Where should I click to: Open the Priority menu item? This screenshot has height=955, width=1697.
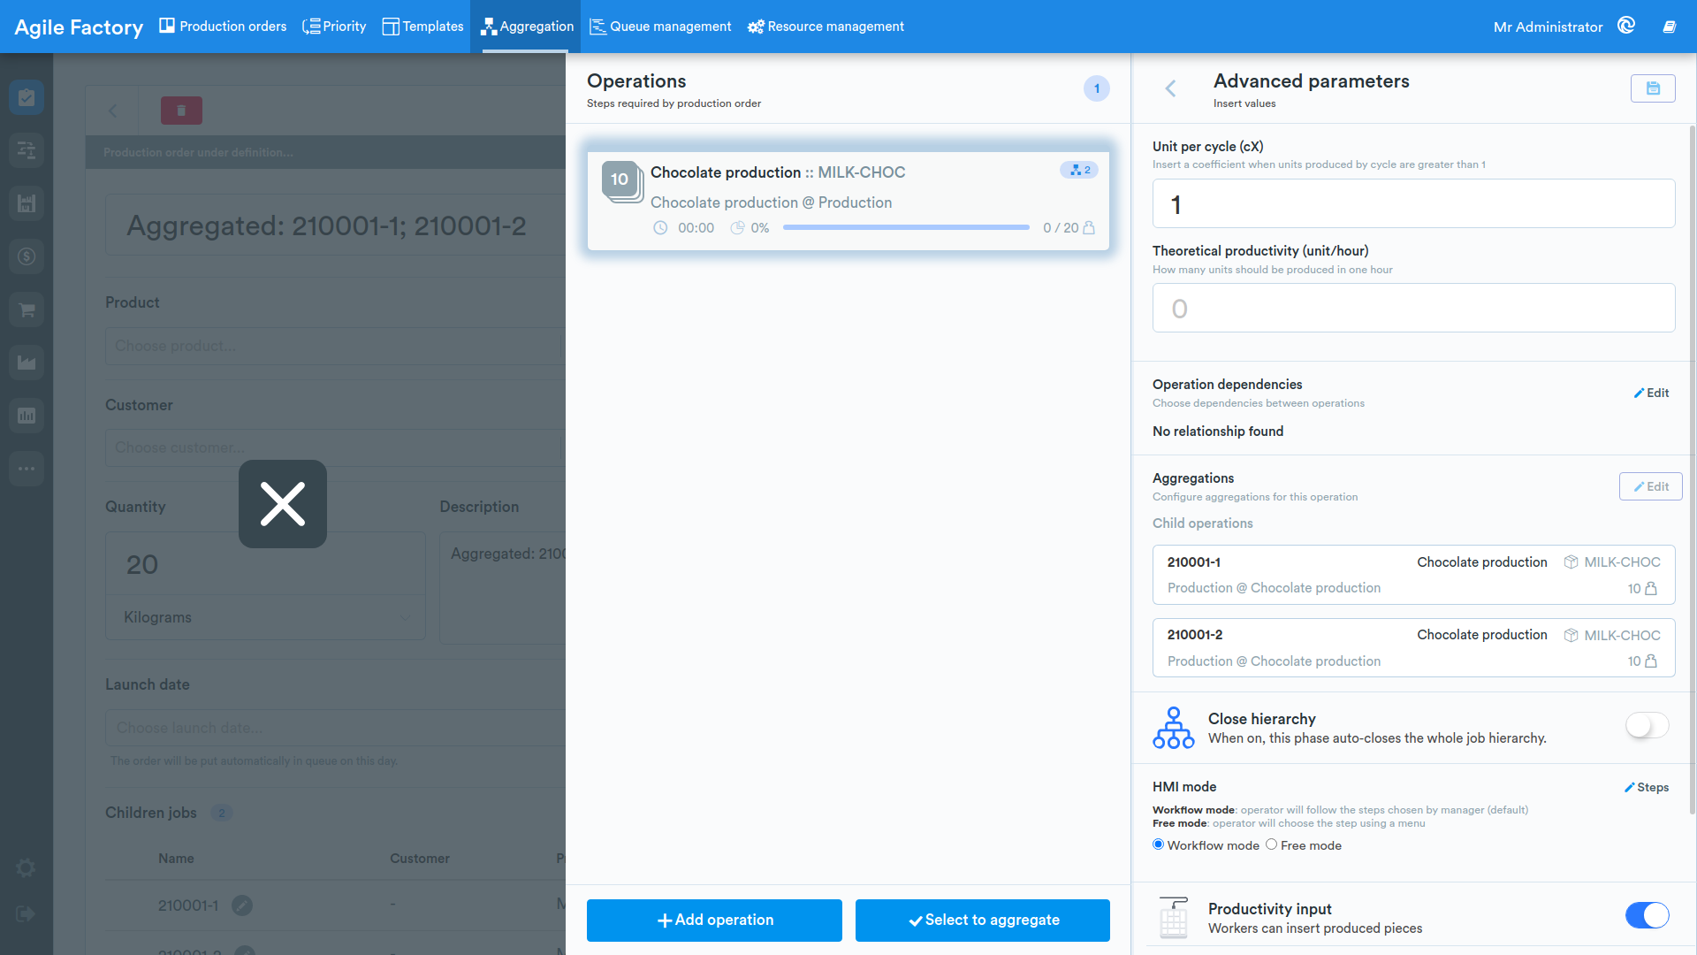(x=334, y=27)
